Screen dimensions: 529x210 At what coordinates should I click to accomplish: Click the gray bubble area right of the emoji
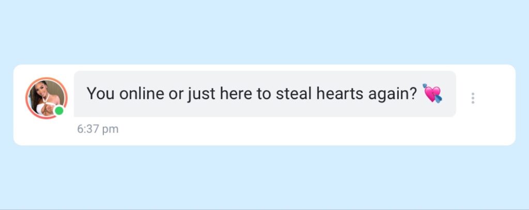[x=449, y=94]
